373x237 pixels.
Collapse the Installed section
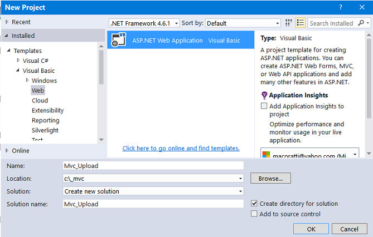click(x=7, y=36)
